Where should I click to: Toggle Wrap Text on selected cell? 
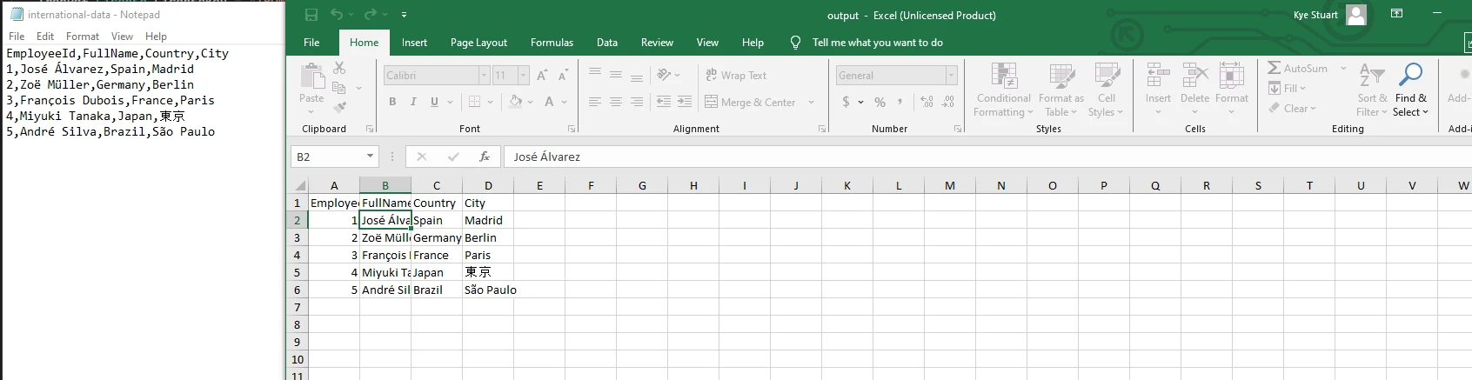click(x=736, y=76)
